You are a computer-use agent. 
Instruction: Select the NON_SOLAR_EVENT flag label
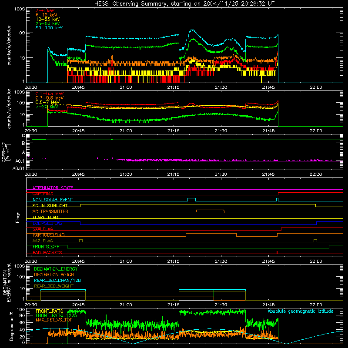pos(53,200)
